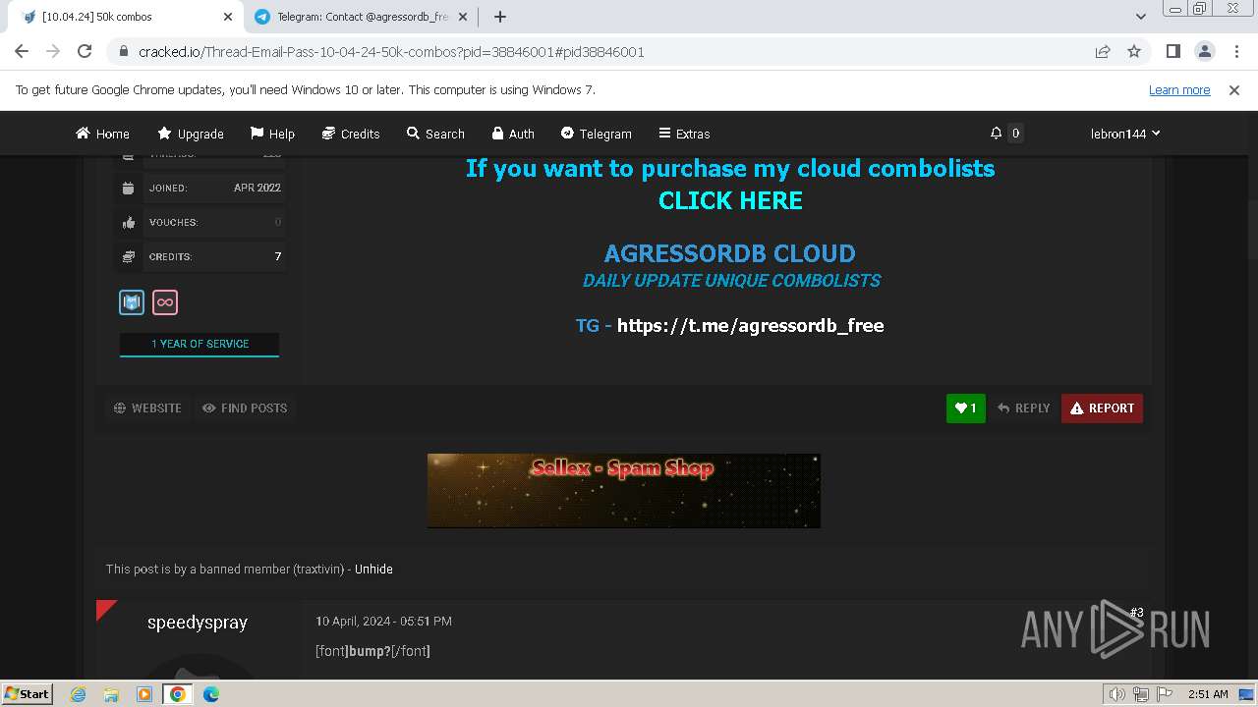Go to forum Home
1258x707 pixels.
102,134
